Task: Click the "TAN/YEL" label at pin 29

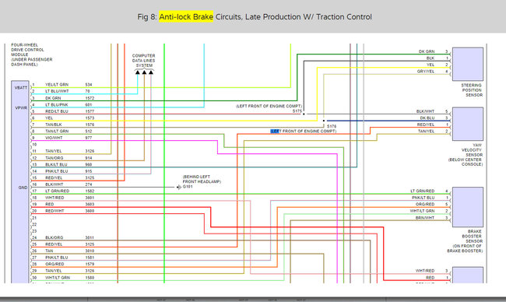Action: [x=53, y=271]
